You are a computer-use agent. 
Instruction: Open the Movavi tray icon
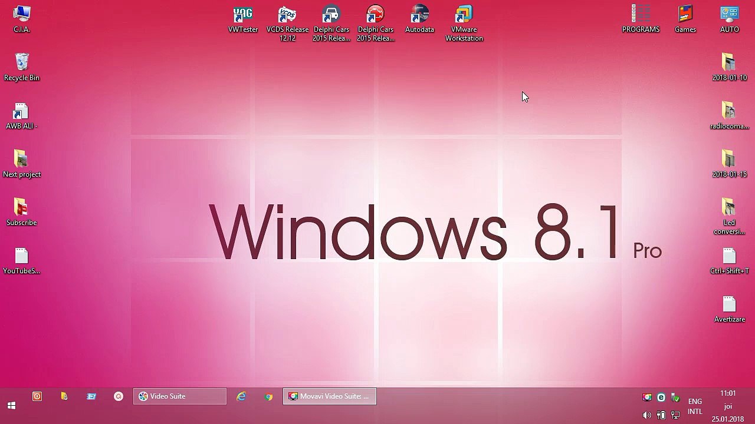[647, 397]
